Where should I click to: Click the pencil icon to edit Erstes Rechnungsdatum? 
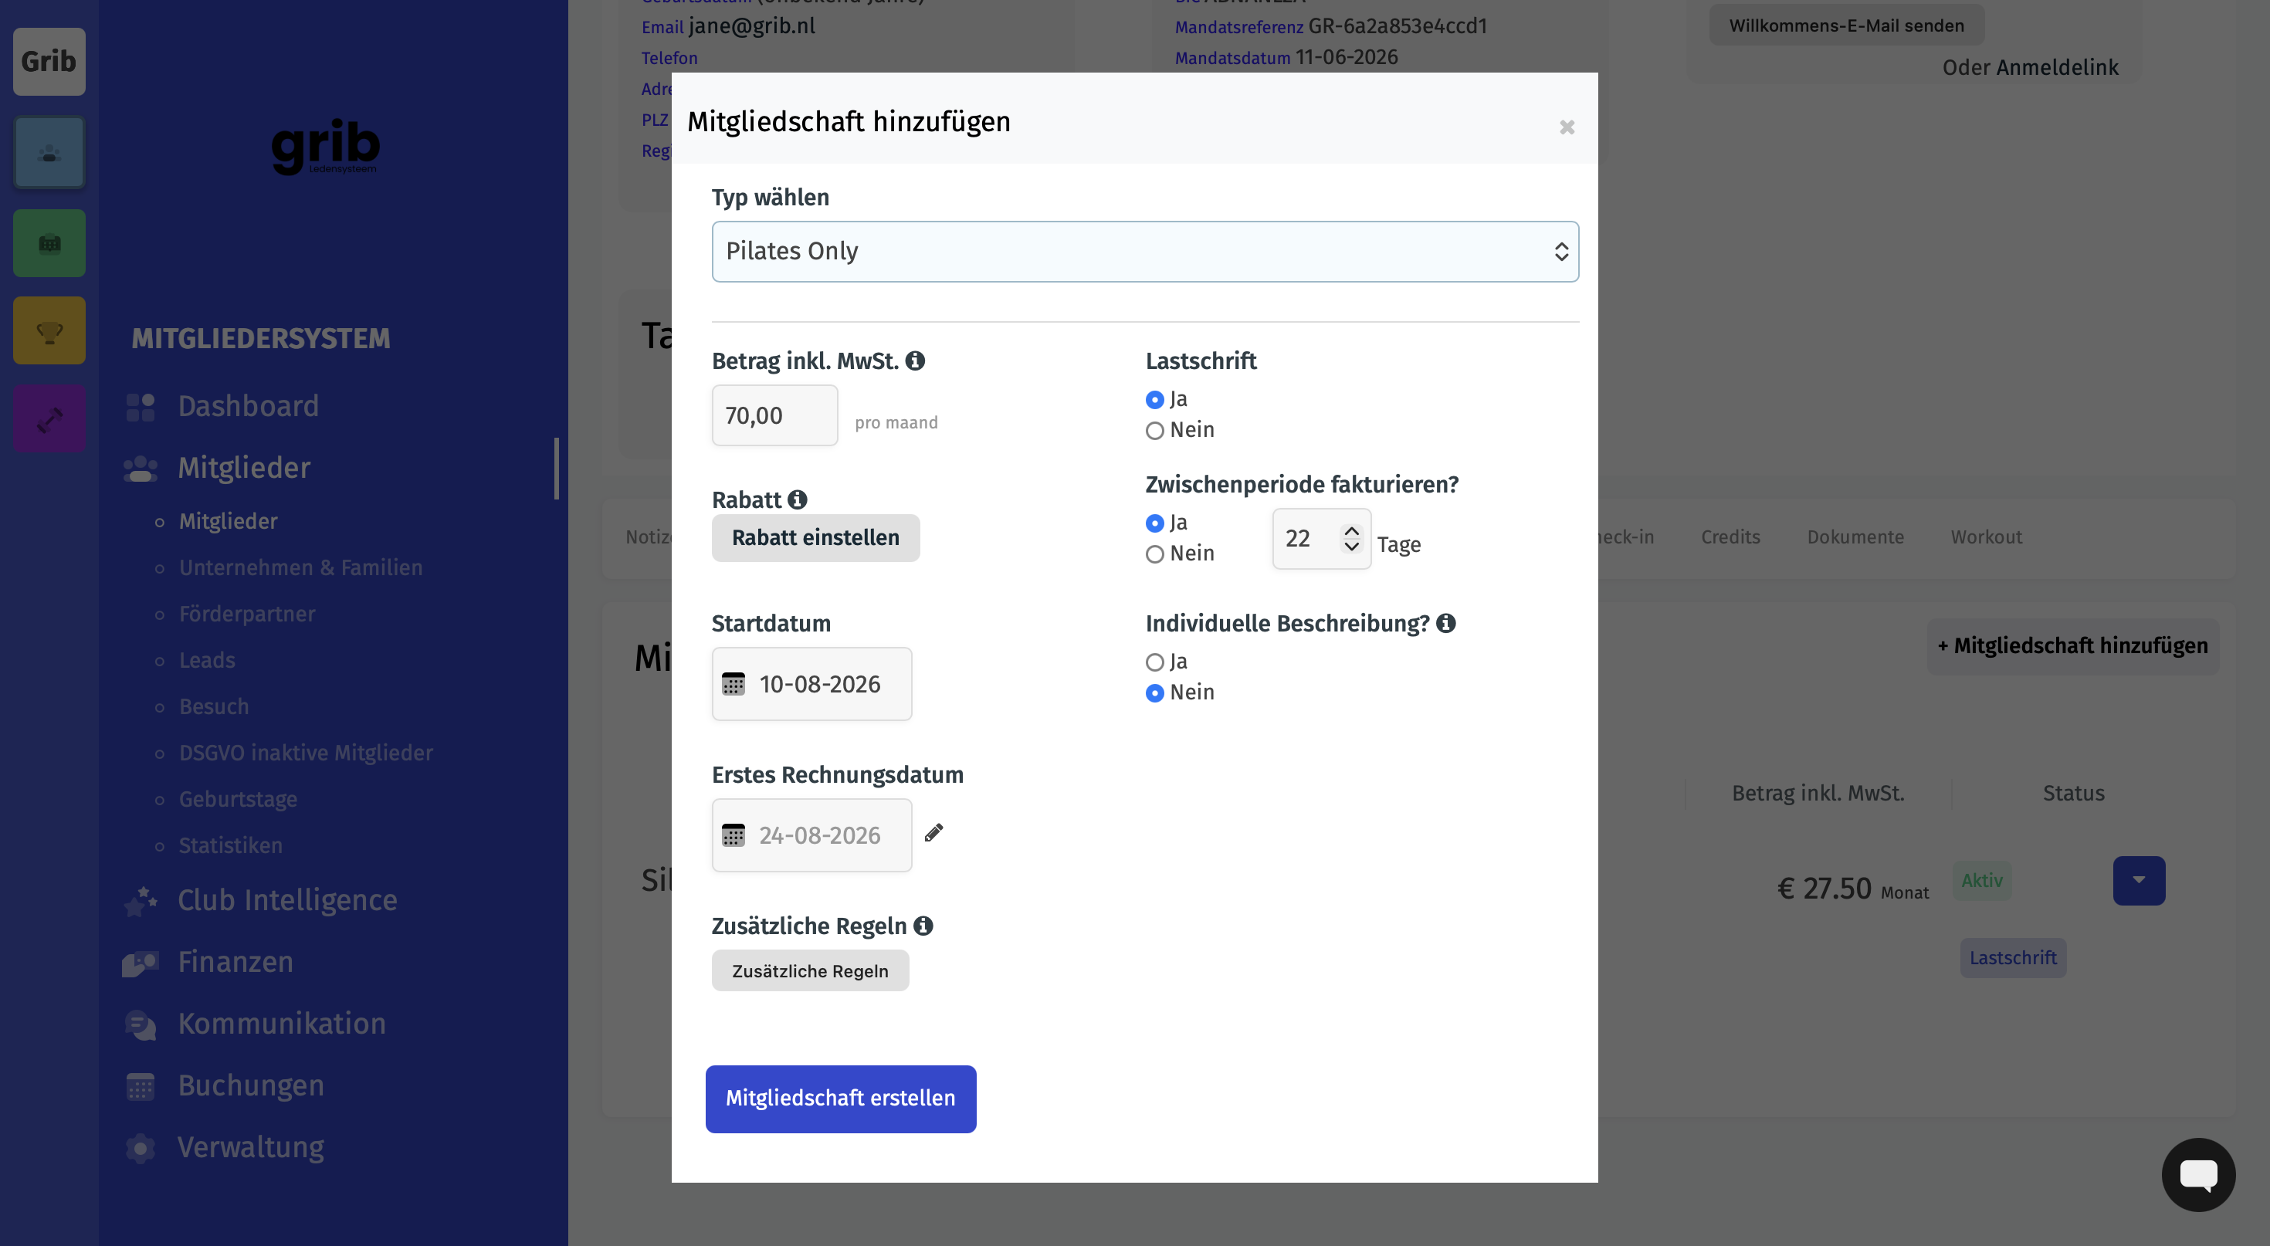click(x=934, y=833)
